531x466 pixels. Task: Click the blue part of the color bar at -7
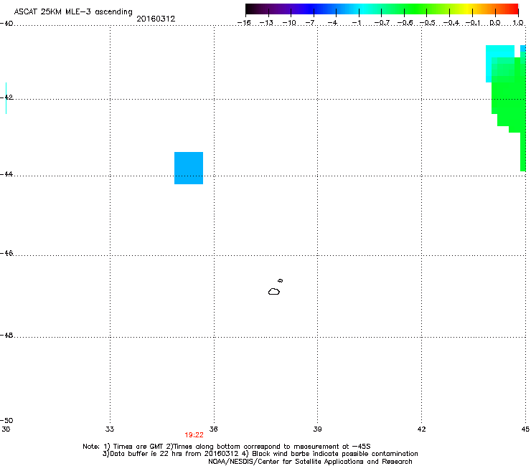click(314, 9)
